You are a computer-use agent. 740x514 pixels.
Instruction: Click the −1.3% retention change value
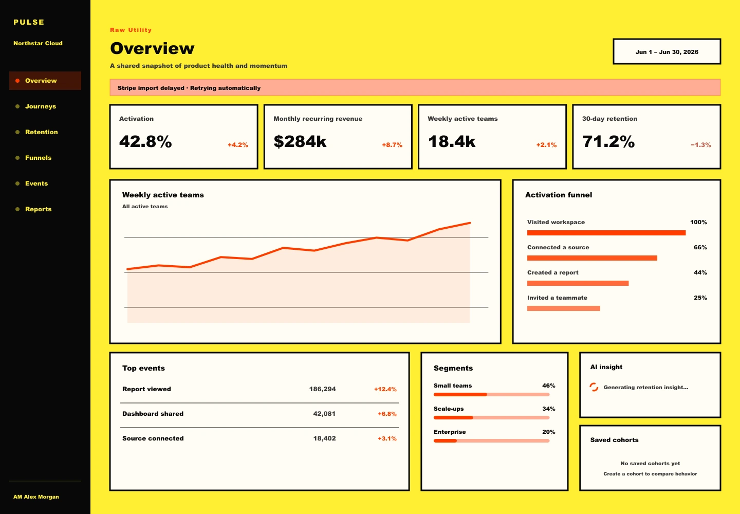coord(701,145)
